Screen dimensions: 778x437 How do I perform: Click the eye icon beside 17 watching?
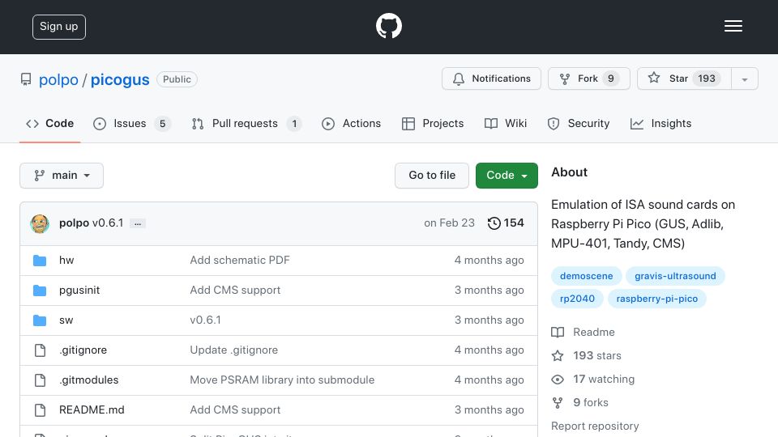(x=558, y=379)
